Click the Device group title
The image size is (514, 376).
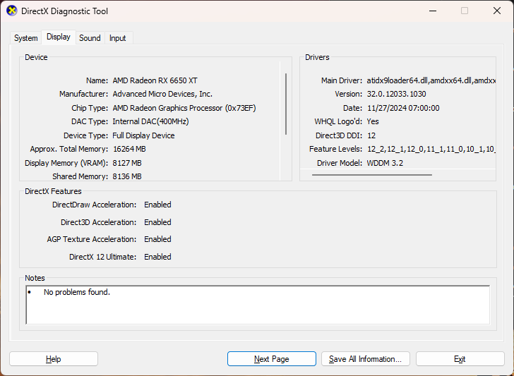pos(36,57)
